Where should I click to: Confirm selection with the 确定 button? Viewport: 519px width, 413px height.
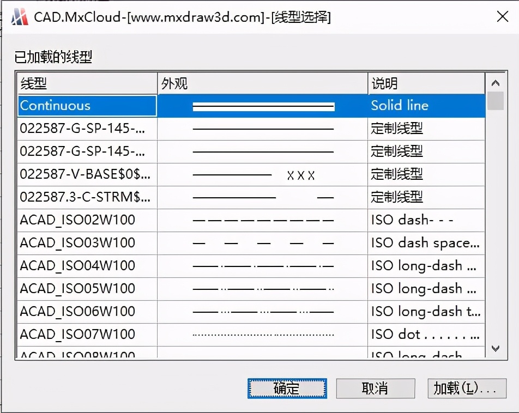pos(287,388)
